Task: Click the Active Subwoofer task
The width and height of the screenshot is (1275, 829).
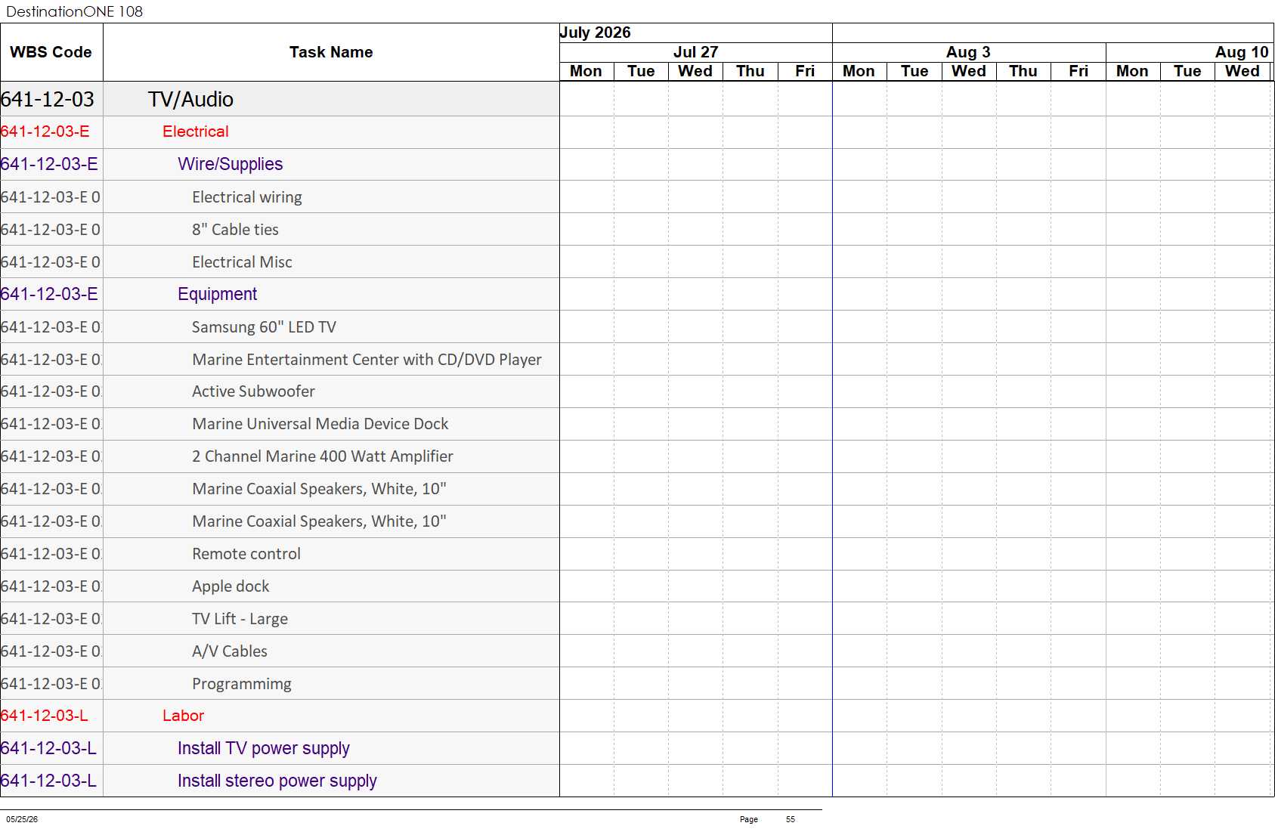Action: point(253,391)
